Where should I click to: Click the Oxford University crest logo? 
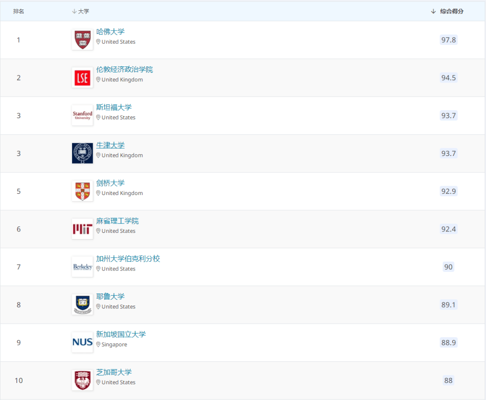click(82, 153)
